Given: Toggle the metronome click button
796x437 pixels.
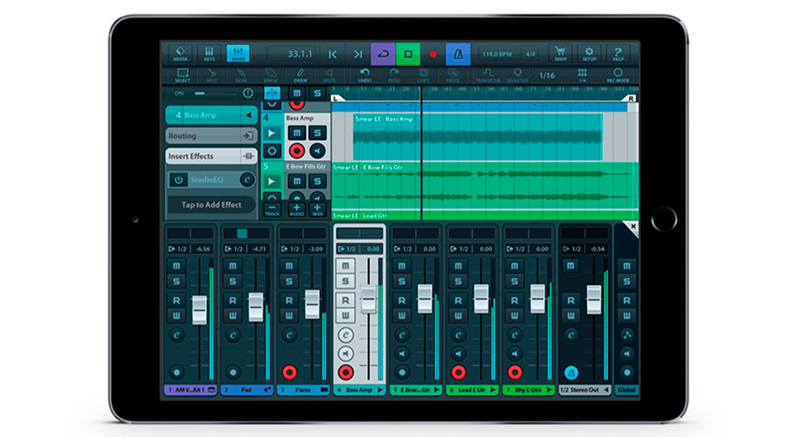Looking at the screenshot, I should tap(458, 54).
